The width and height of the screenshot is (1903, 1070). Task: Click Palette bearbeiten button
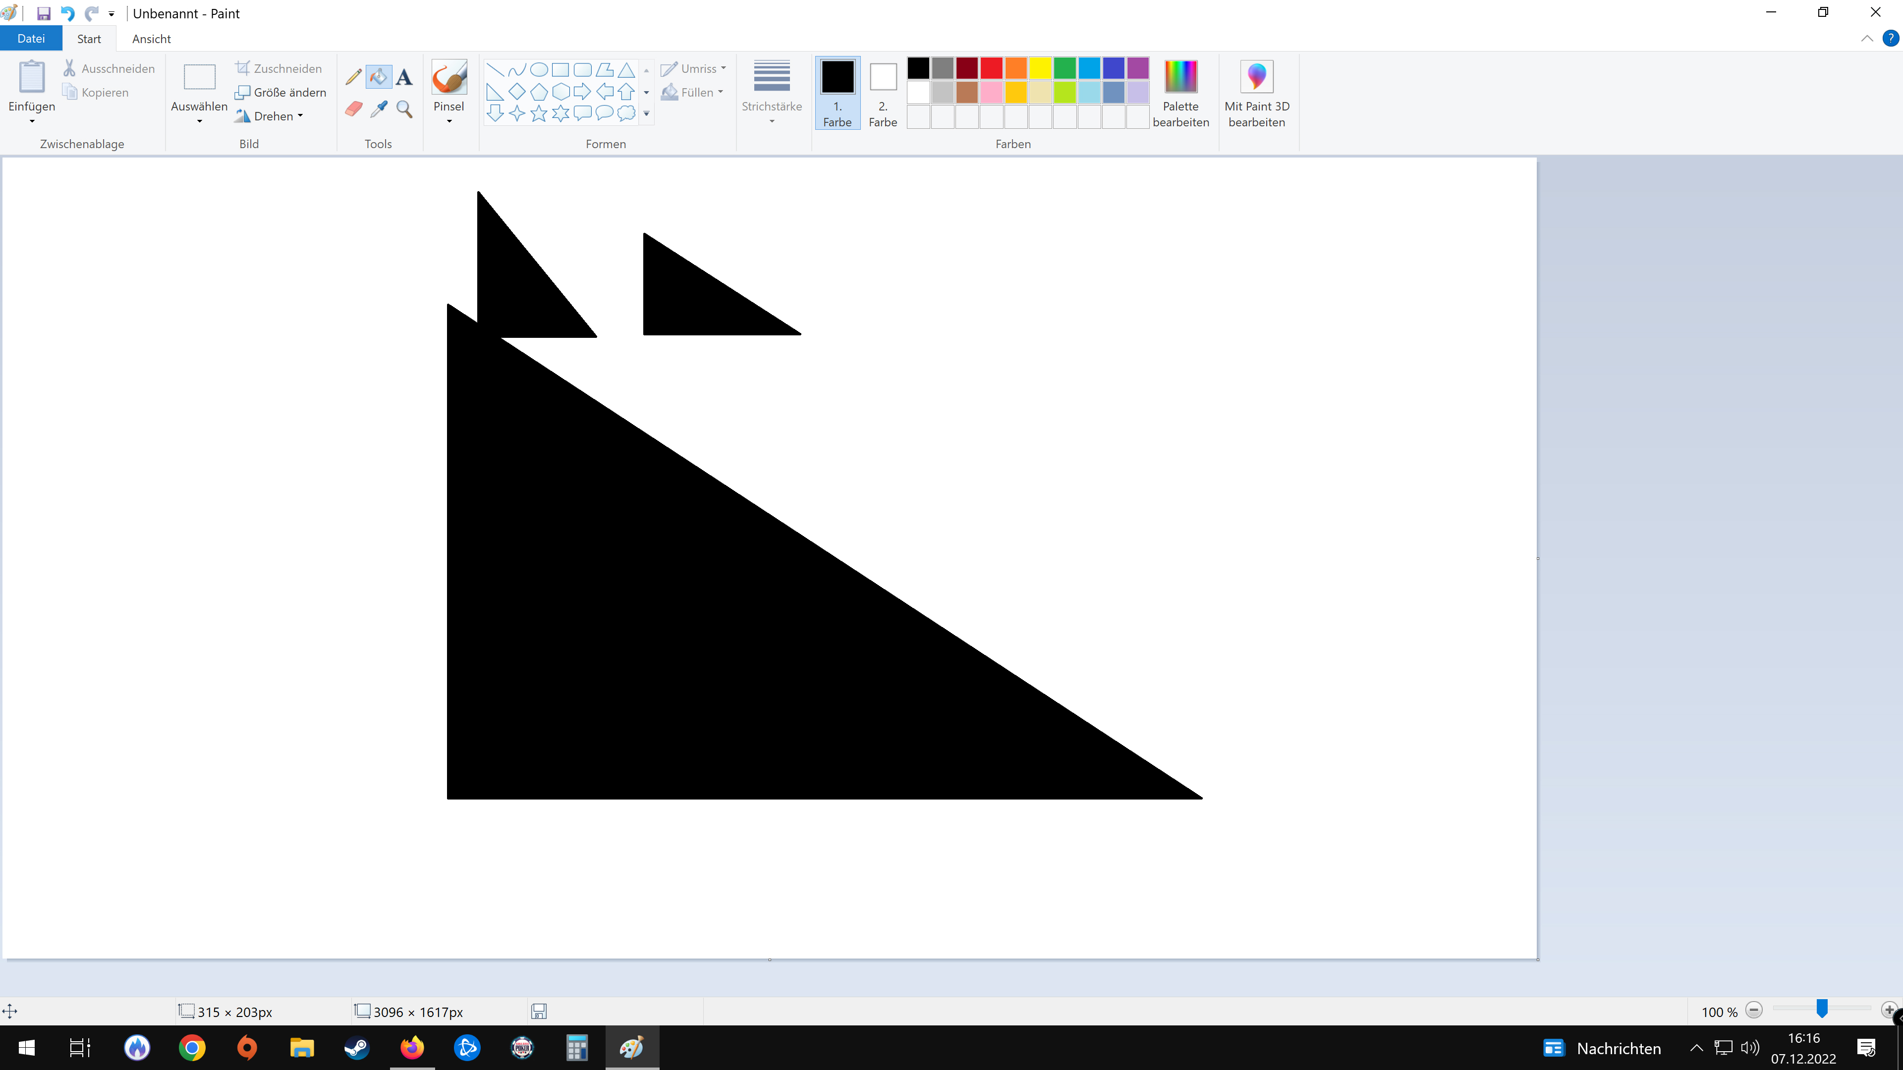point(1180,92)
